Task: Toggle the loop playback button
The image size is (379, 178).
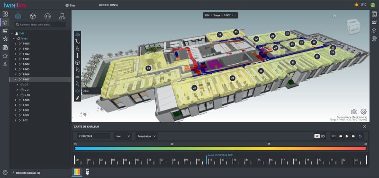Action: click(360, 136)
